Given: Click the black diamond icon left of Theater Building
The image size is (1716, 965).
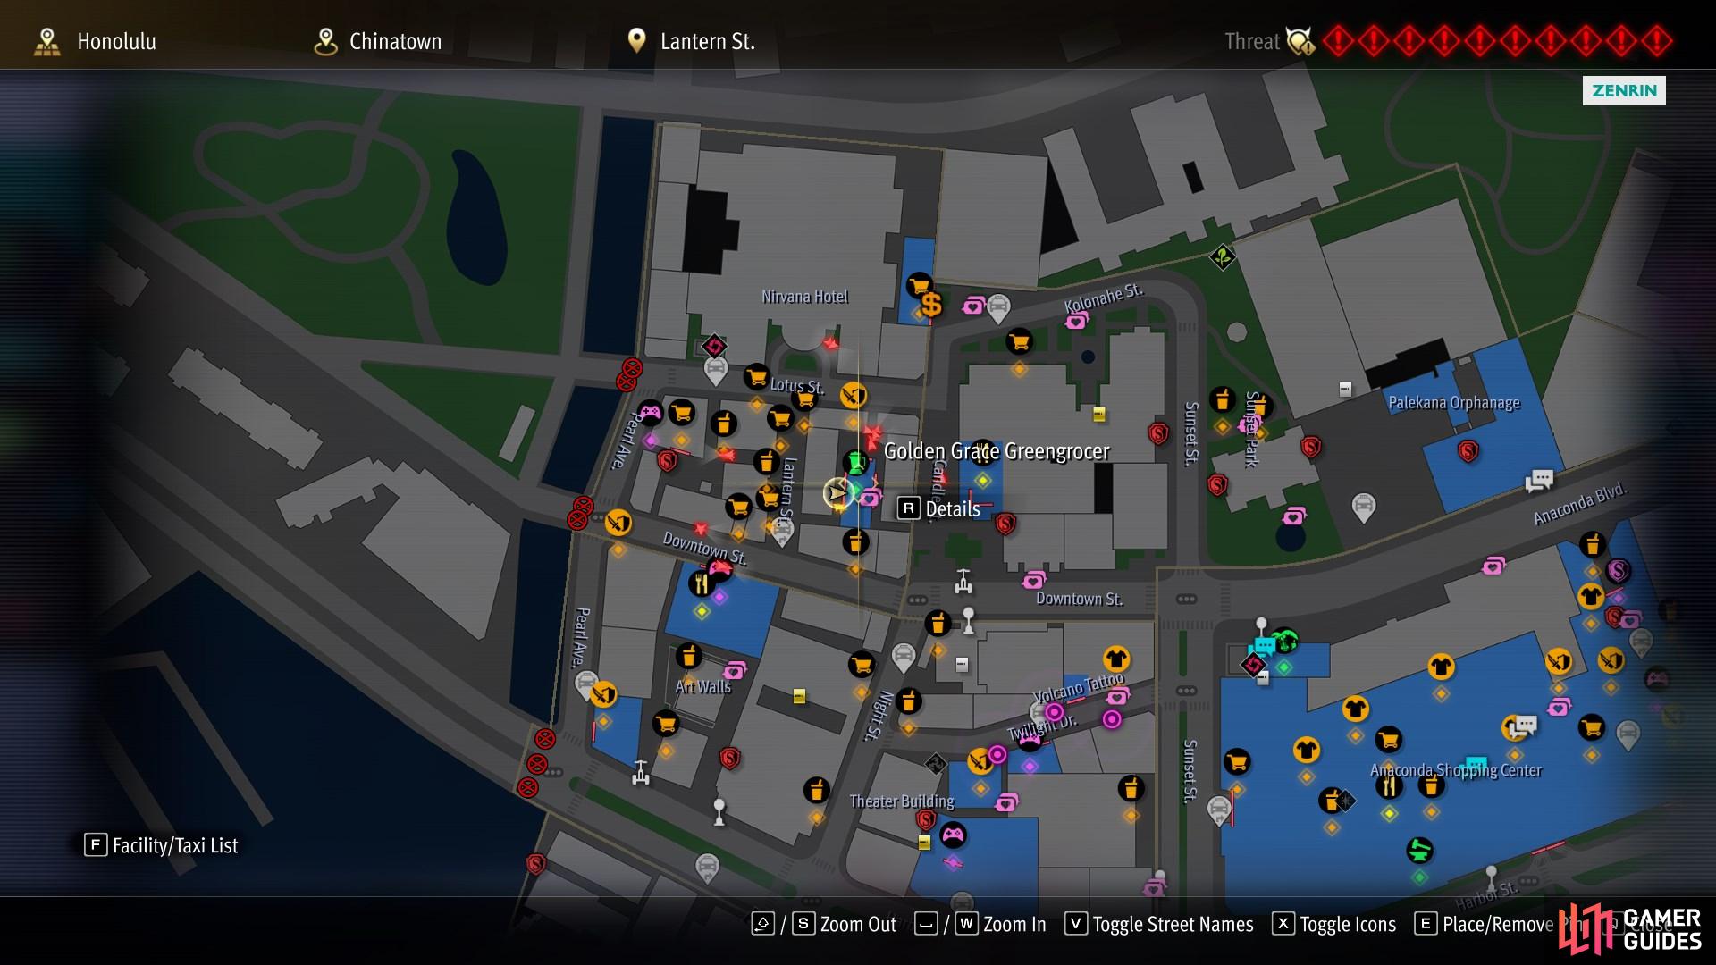Looking at the screenshot, I should (x=936, y=764).
